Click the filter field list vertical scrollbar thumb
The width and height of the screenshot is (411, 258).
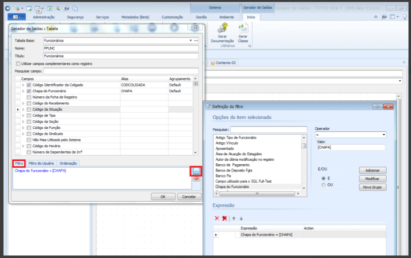point(304,146)
